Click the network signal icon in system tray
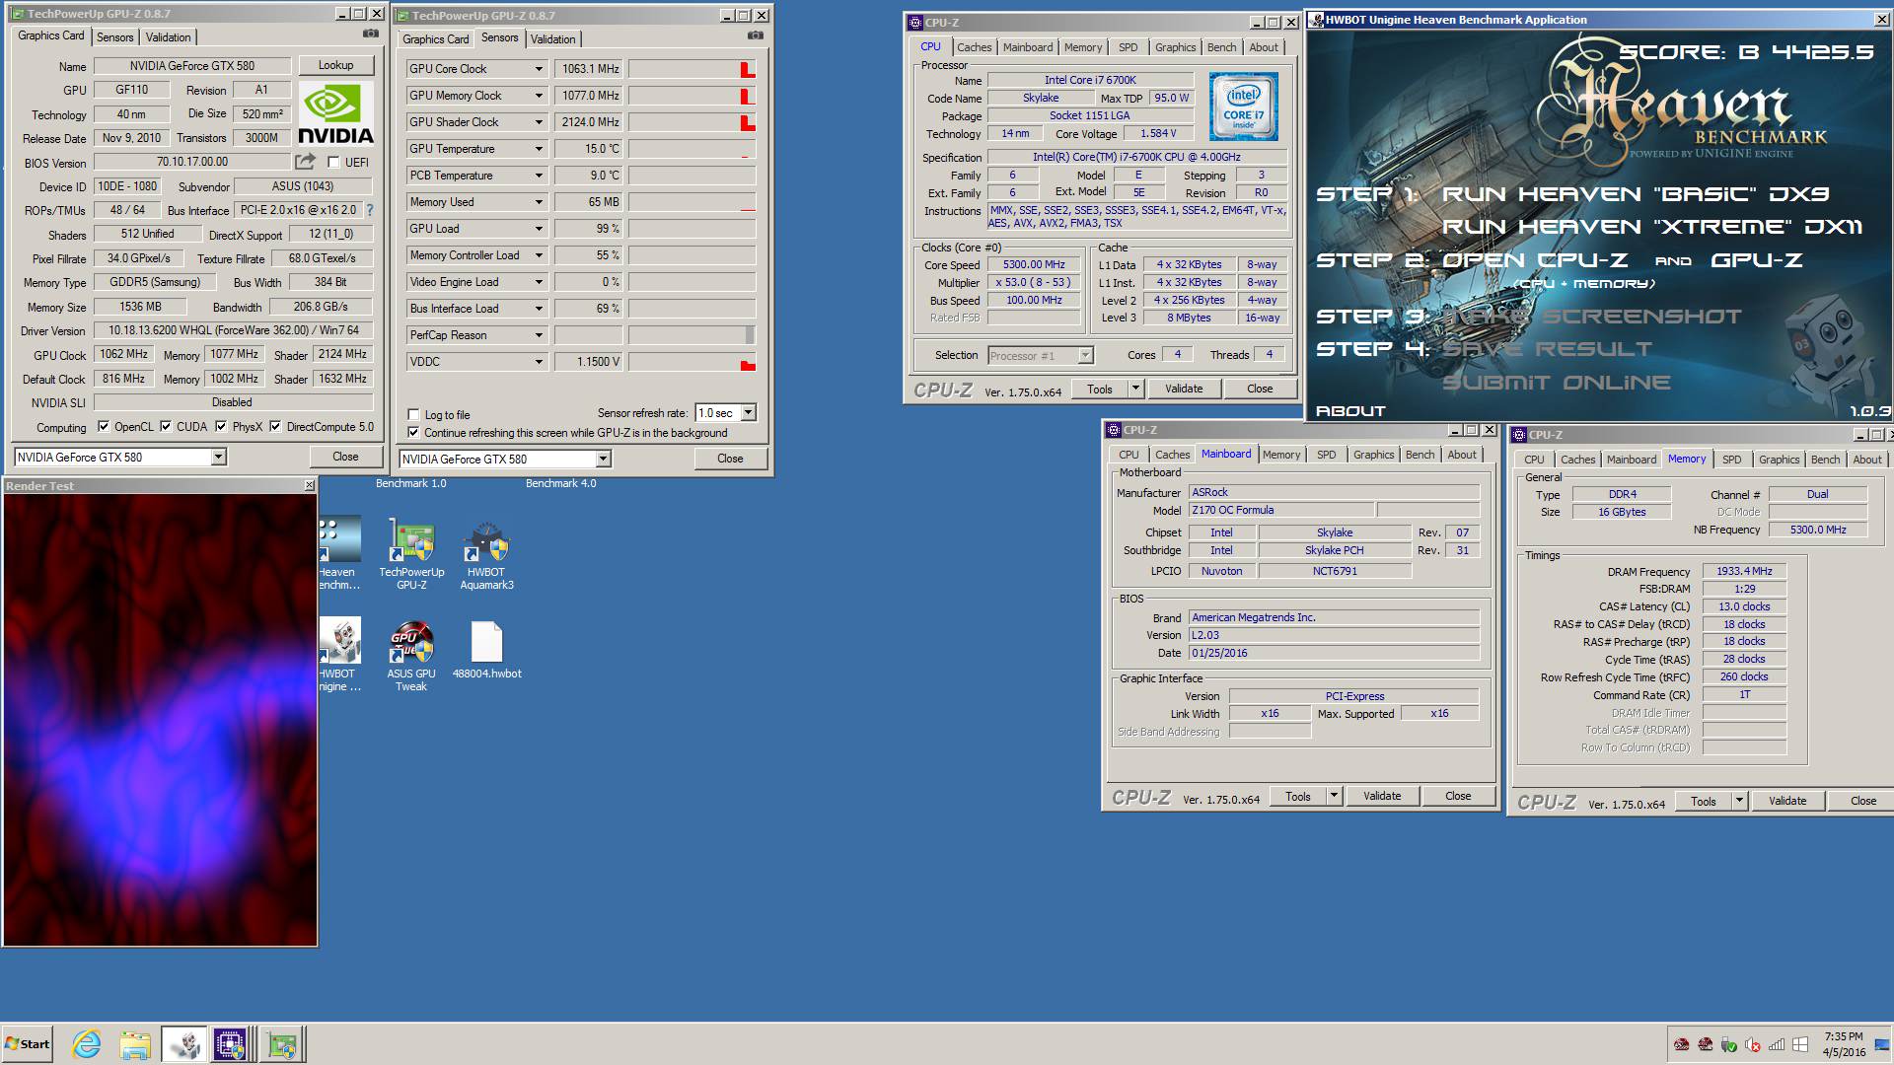Viewport: 1894px width, 1065px height. 1777,1044
